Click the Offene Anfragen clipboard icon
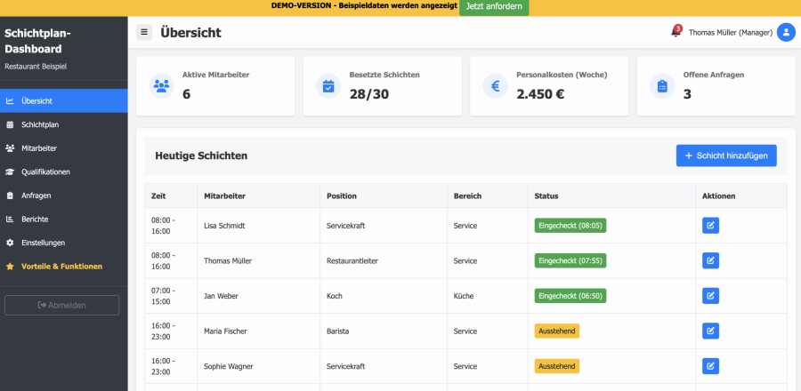The image size is (801, 391). 662,86
